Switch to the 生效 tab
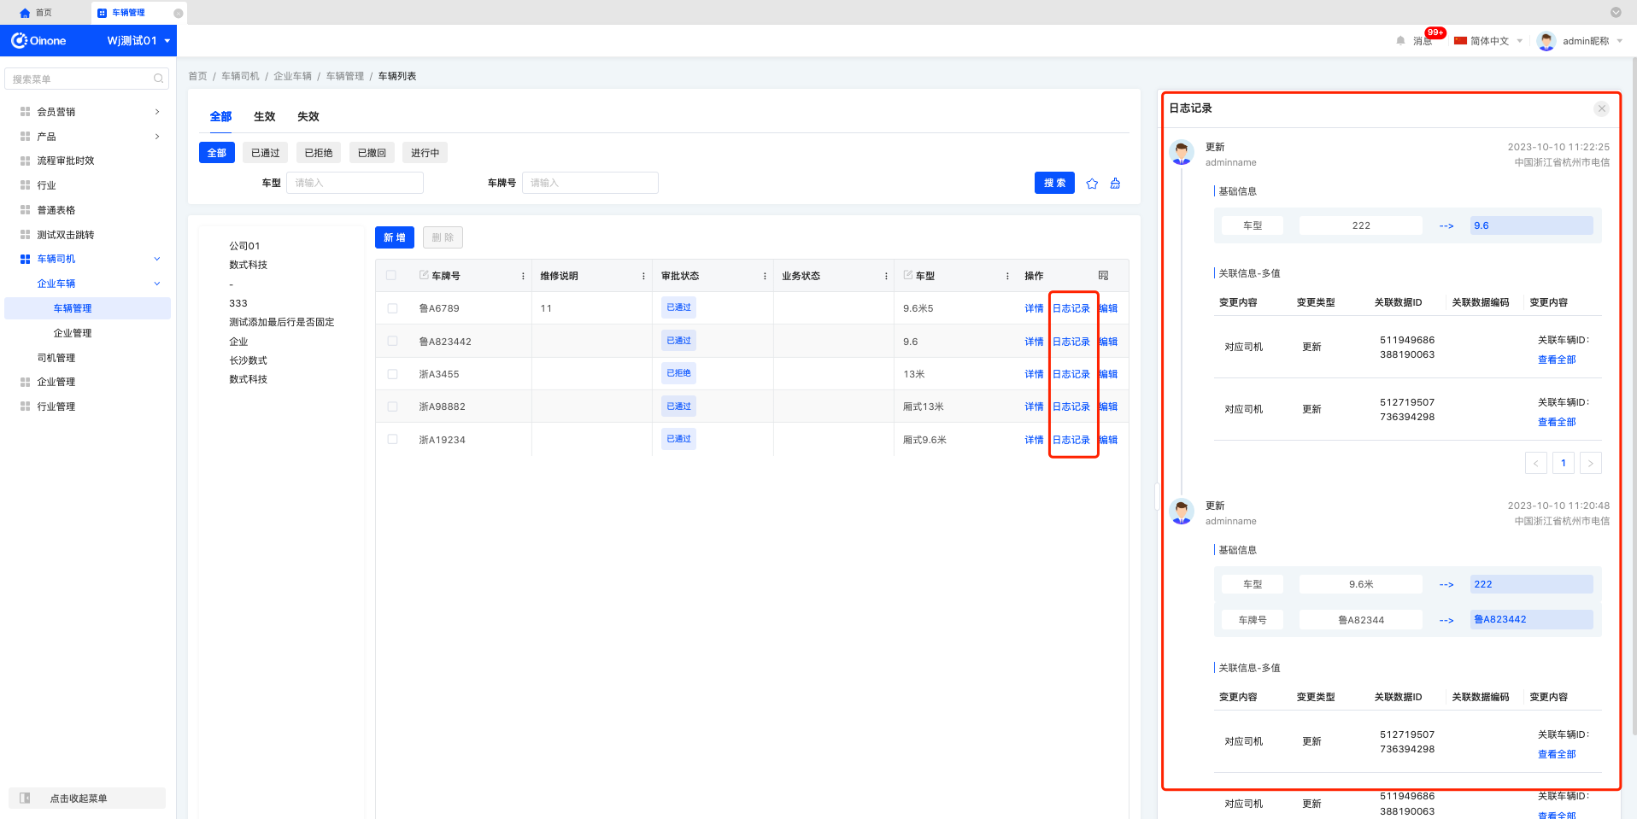 (x=265, y=117)
